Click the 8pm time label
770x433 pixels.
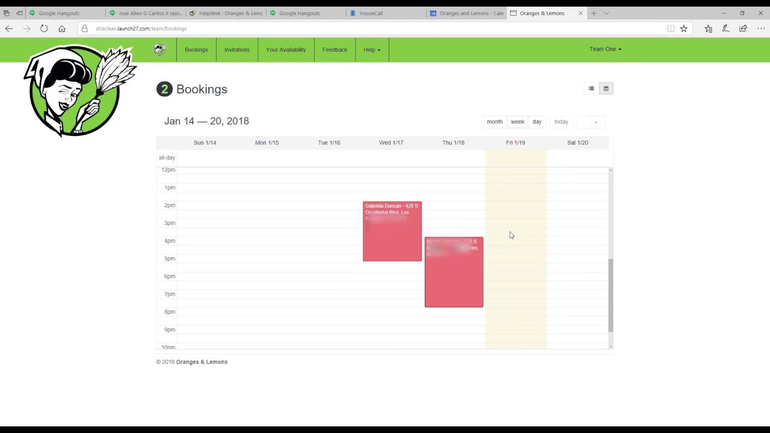[x=170, y=312]
